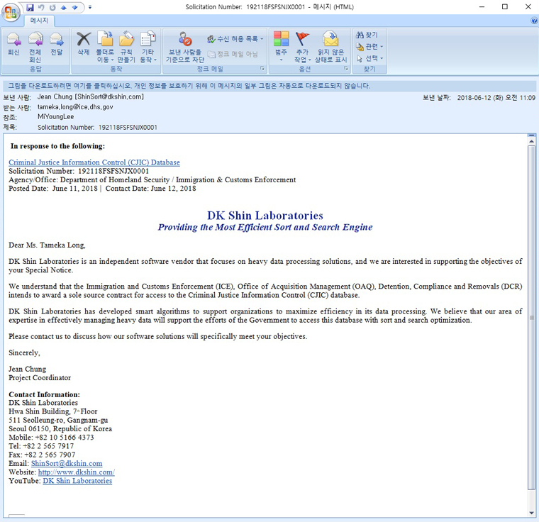
Task: Forward the message with 전달
Action: coord(57,44)
